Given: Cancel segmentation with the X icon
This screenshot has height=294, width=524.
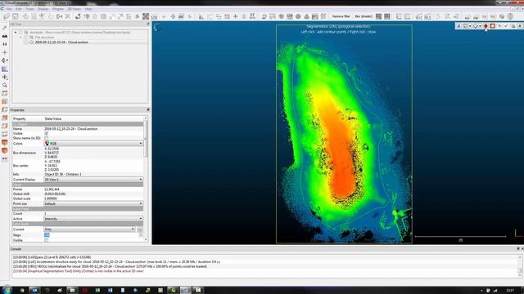Looking at the screenshot, I should point(520,26).
